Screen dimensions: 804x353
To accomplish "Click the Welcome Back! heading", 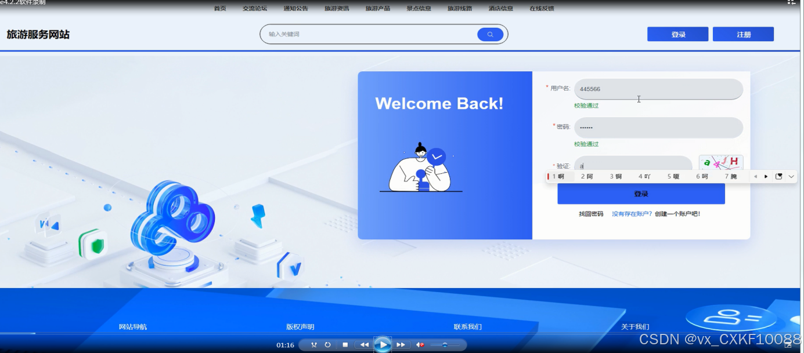I will click(x=439, y=104).
